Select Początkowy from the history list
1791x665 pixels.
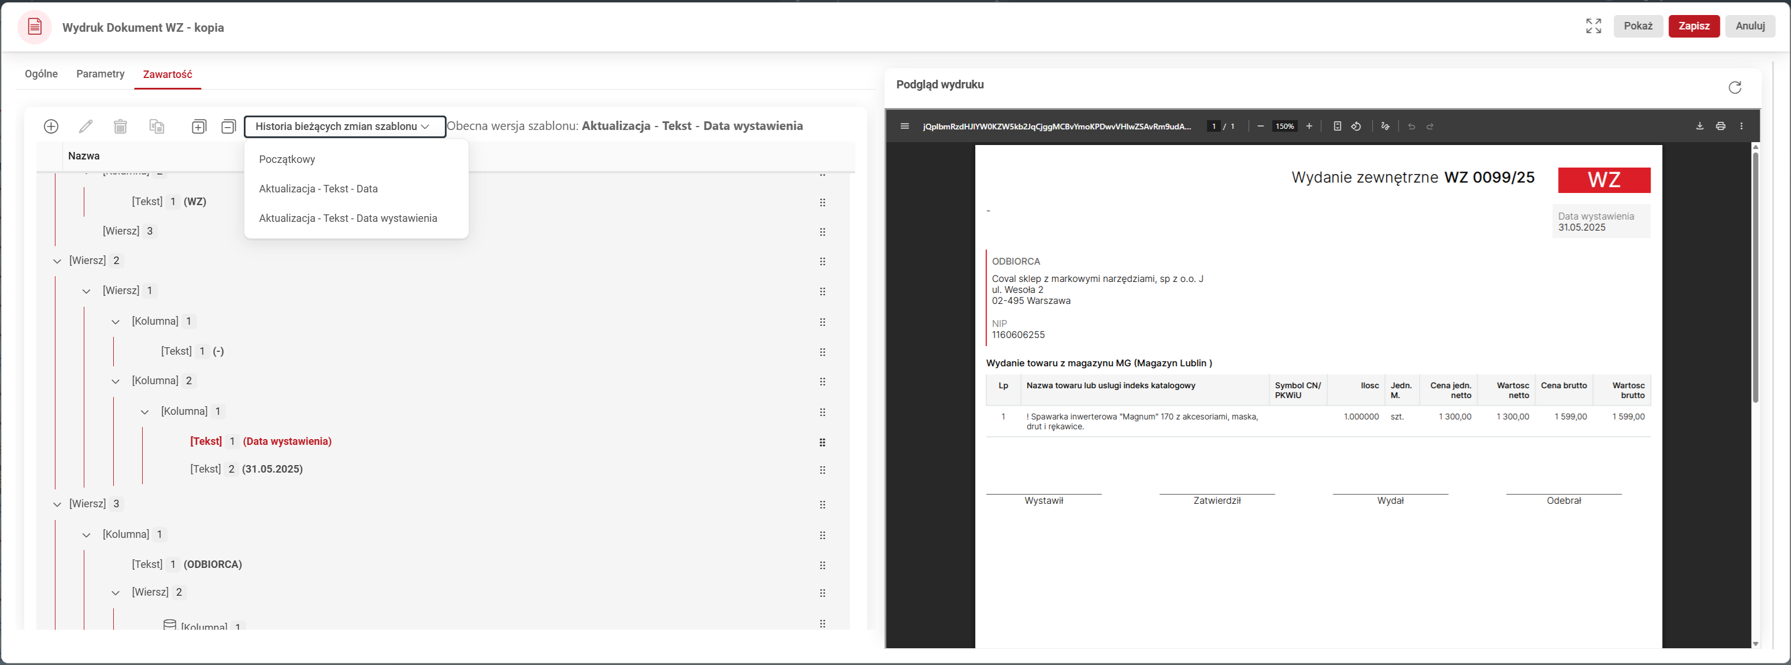287,159
